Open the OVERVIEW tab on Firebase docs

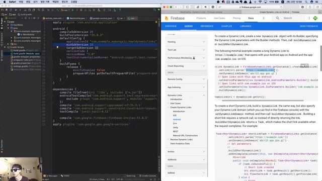tap(171, 26)
